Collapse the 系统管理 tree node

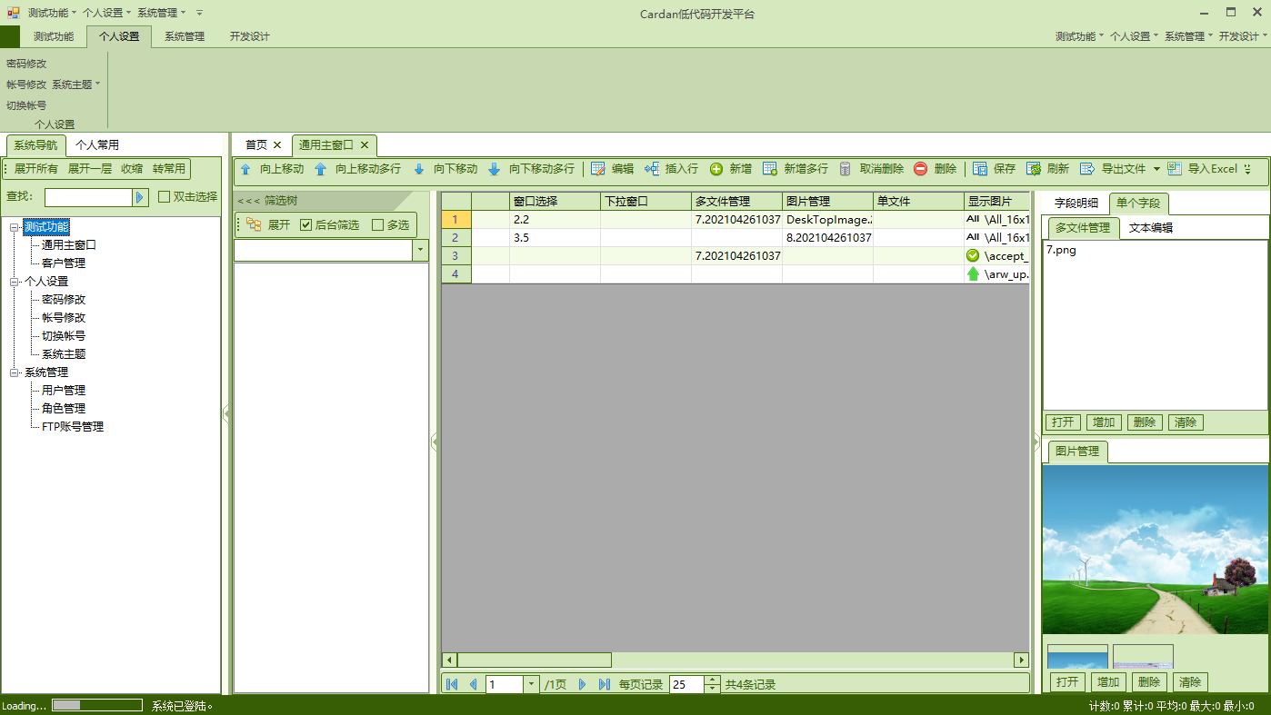tap(15, 372)
